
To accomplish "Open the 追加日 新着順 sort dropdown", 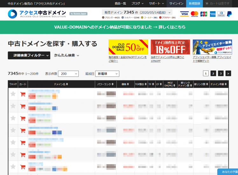I will [107, 74].
